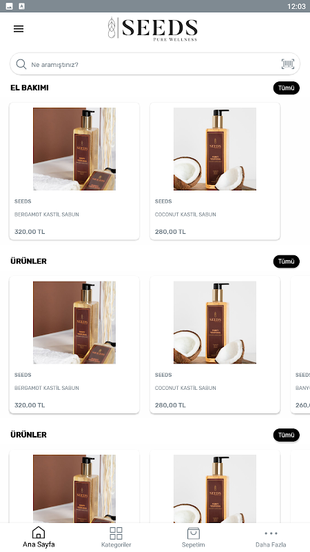Click the Bergamot Kastil Sabun title in El Bakımı

pyautogui.click(x=47, y=215)
